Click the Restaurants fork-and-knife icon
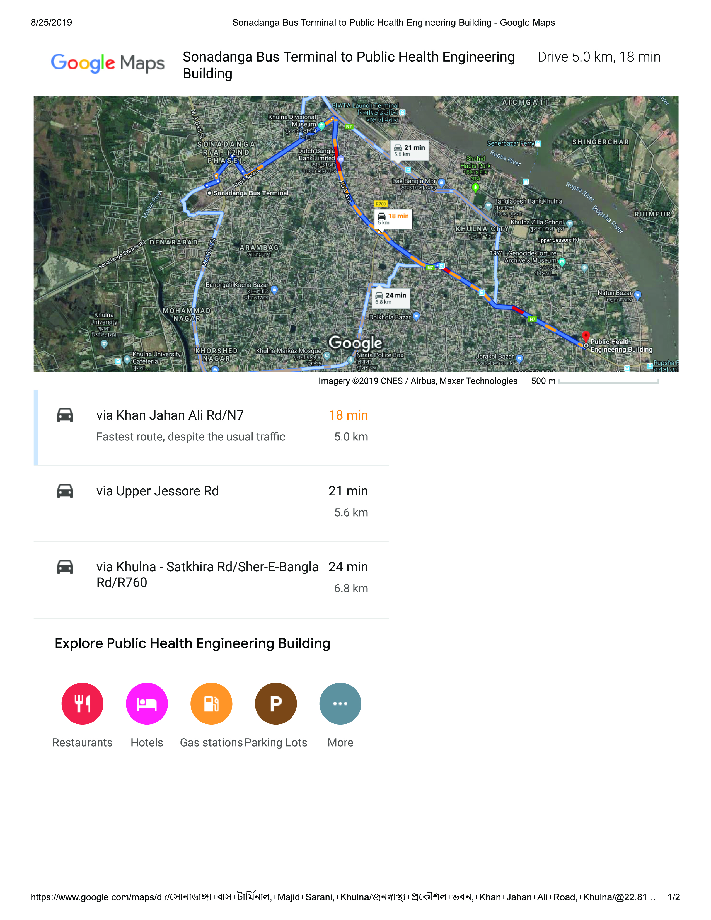The width and height of the screenshot is (711, 920). tap(82, 703)
